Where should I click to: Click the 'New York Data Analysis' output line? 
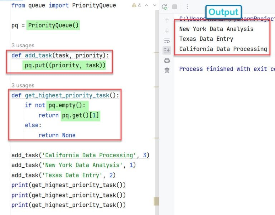(216, 29)
